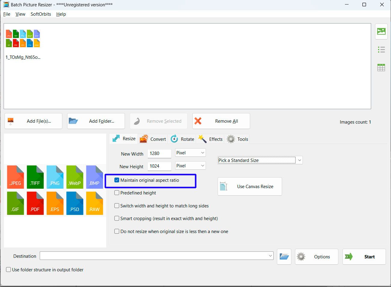Click the large preview image of file formats
Viewport: 391px width, 287px height.
click(x=55, y=190)
